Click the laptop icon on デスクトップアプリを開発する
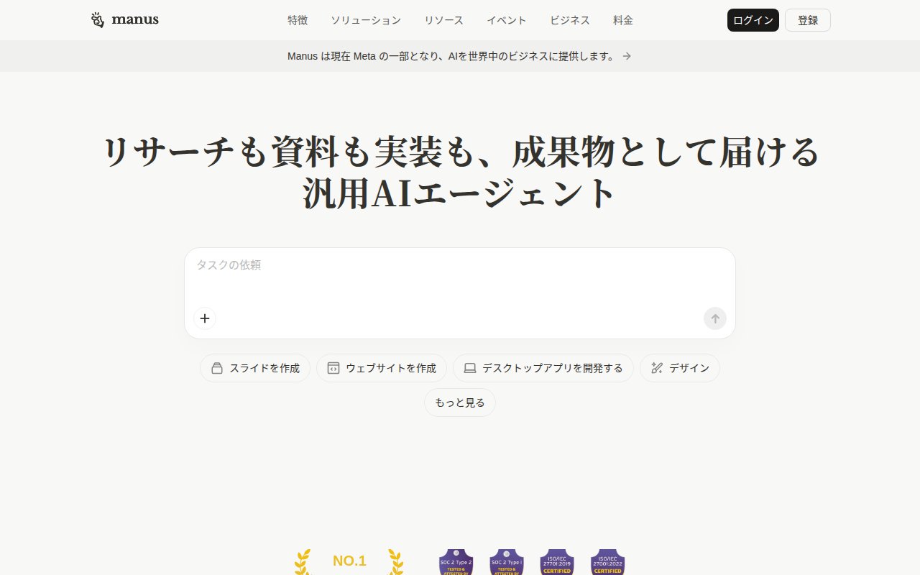This screenshot has height=575, width=920. coord(470,368)
